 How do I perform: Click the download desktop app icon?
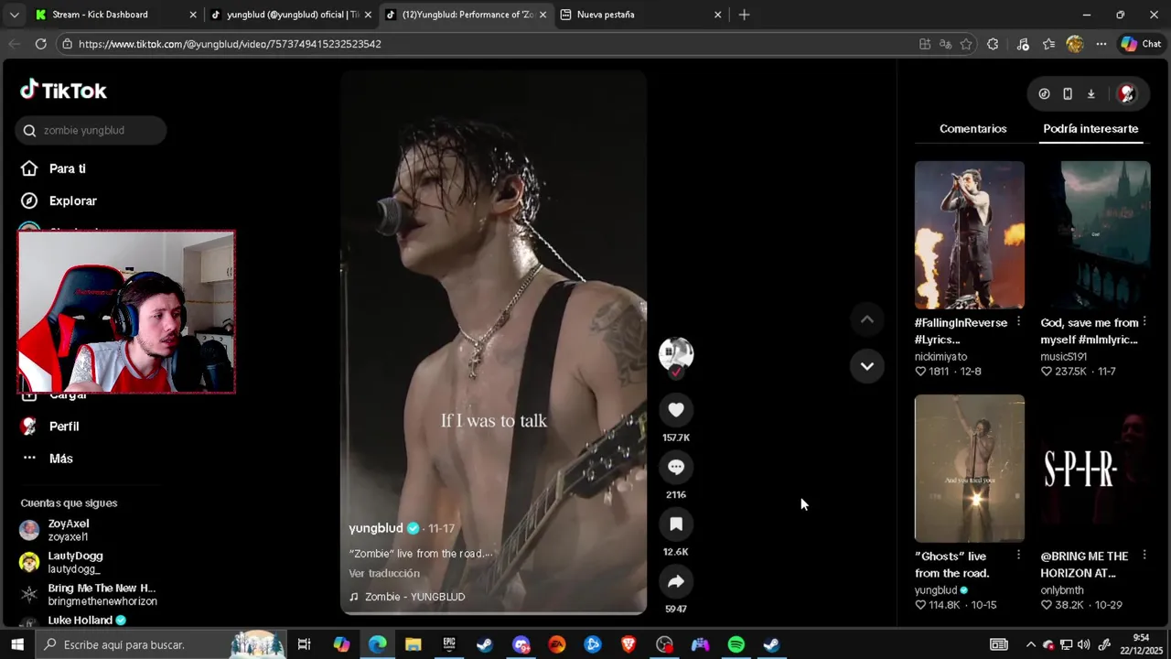pyautogui.click(x=1090, y=93)
